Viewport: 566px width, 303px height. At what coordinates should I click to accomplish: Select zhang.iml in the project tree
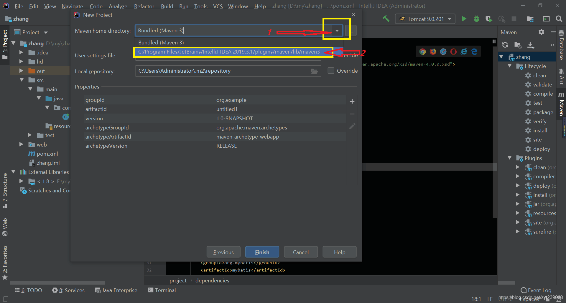point(44,163)
